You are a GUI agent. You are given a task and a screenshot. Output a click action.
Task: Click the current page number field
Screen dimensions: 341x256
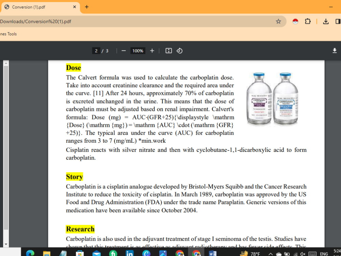[x=96, y=51]
